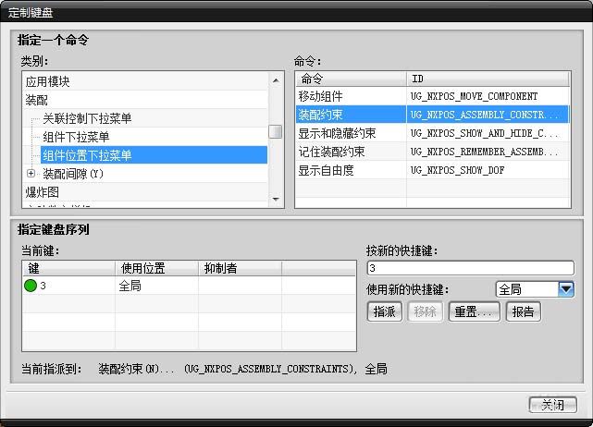Screen dimensions: 593x427
Task: Select the 显示自由度 command row
Action: [x=432, y=170]
